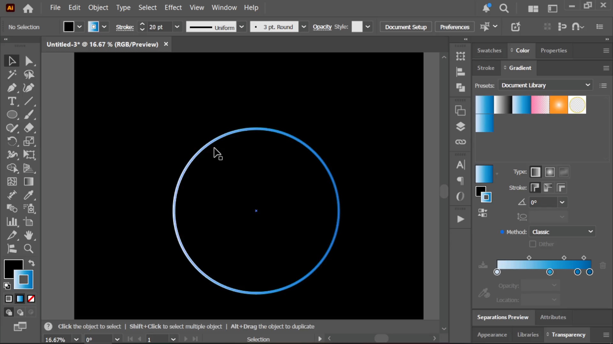Choose Radial Gradient type
Screen dimensions: 613x344
click(550, 172)
